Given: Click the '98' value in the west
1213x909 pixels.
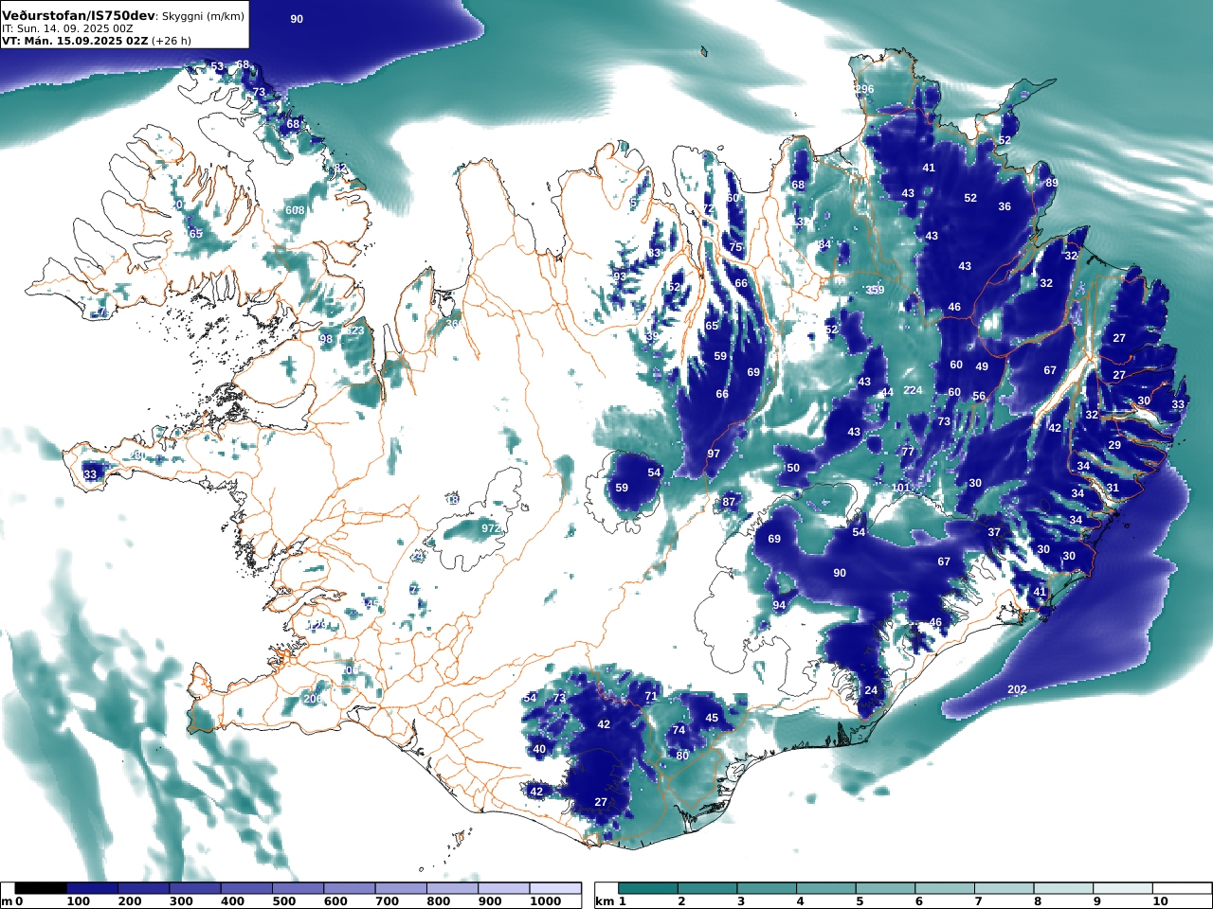Looking at the screenshot, I should [x=326, y=339].
